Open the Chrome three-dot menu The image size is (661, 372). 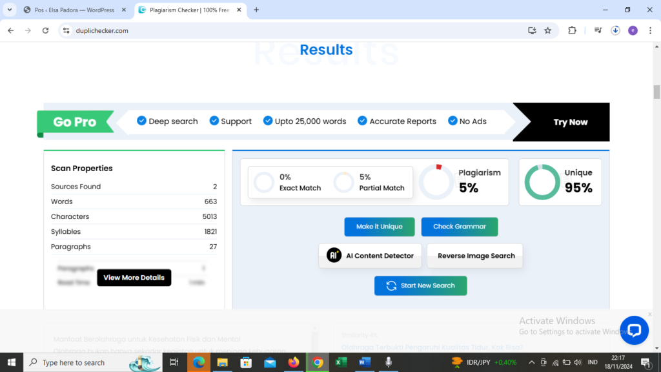tap(650, 30)
